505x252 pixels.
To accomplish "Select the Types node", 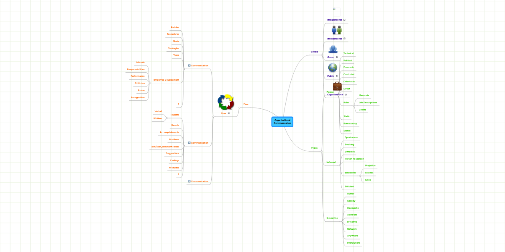I will (x=314, y=148).
